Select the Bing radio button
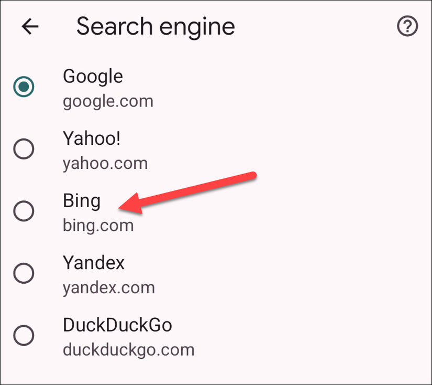 (x=24, y=211)
